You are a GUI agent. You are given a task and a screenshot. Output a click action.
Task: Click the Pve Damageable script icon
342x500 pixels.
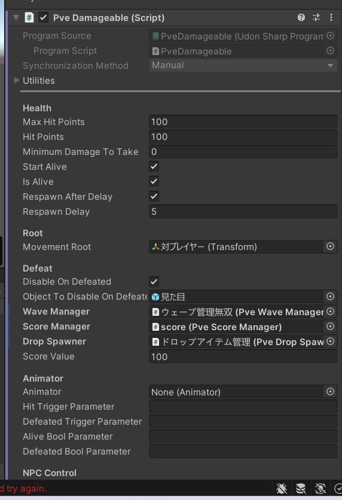29,17
